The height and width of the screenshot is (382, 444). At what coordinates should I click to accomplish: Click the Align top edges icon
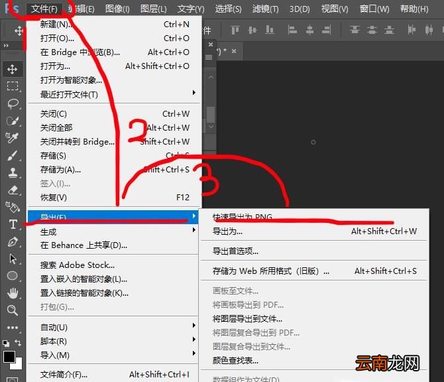235,30
